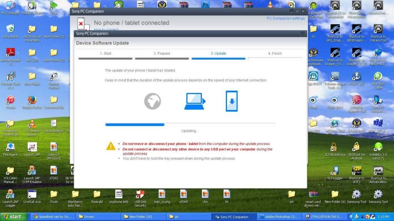
Task: Click the '4. Finish' step tab
Action: tap(275, 55)
